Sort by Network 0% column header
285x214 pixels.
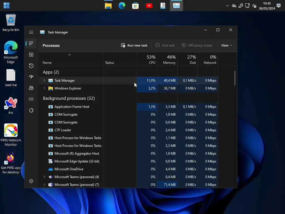pyautogui.click(x=208, y=59)
